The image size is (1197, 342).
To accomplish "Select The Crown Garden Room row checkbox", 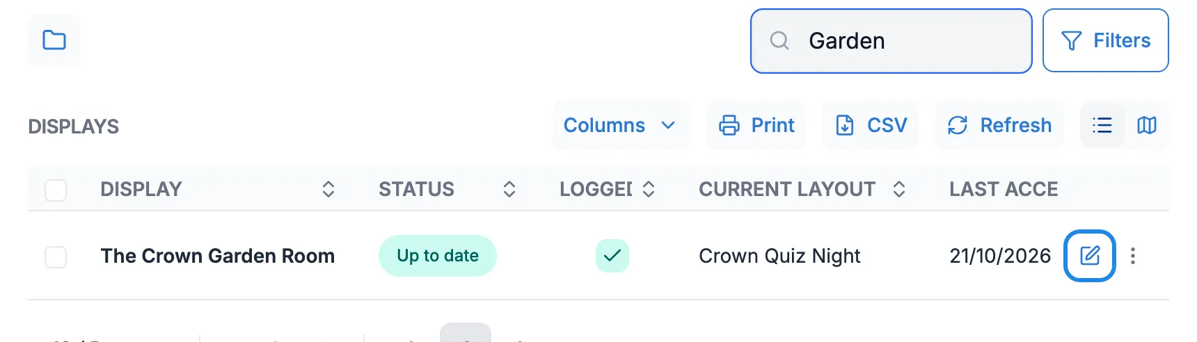I will click(56, 256).
